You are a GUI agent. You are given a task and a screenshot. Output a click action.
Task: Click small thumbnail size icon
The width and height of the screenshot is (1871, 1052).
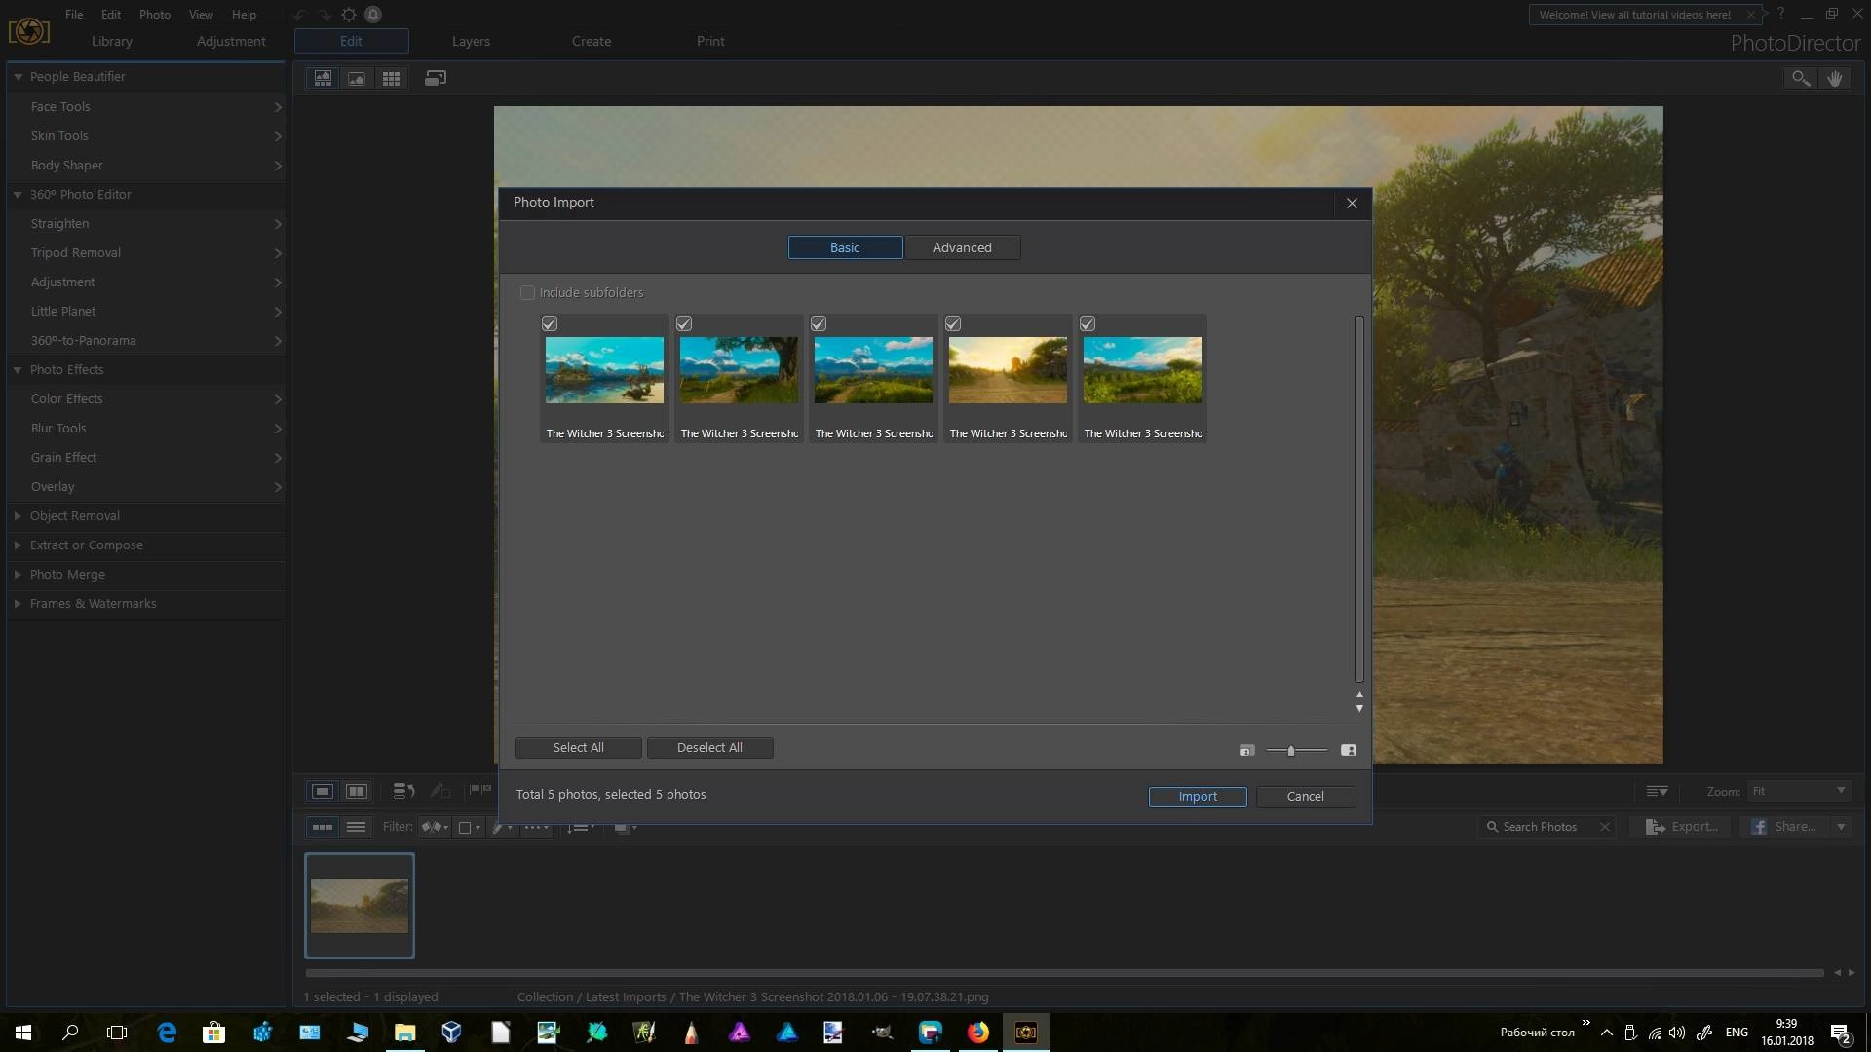pos(1246,750)
